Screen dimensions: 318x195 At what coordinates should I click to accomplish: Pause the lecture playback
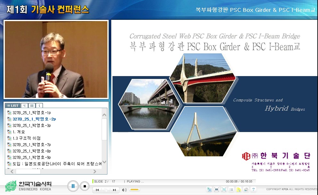click(73, 186)
